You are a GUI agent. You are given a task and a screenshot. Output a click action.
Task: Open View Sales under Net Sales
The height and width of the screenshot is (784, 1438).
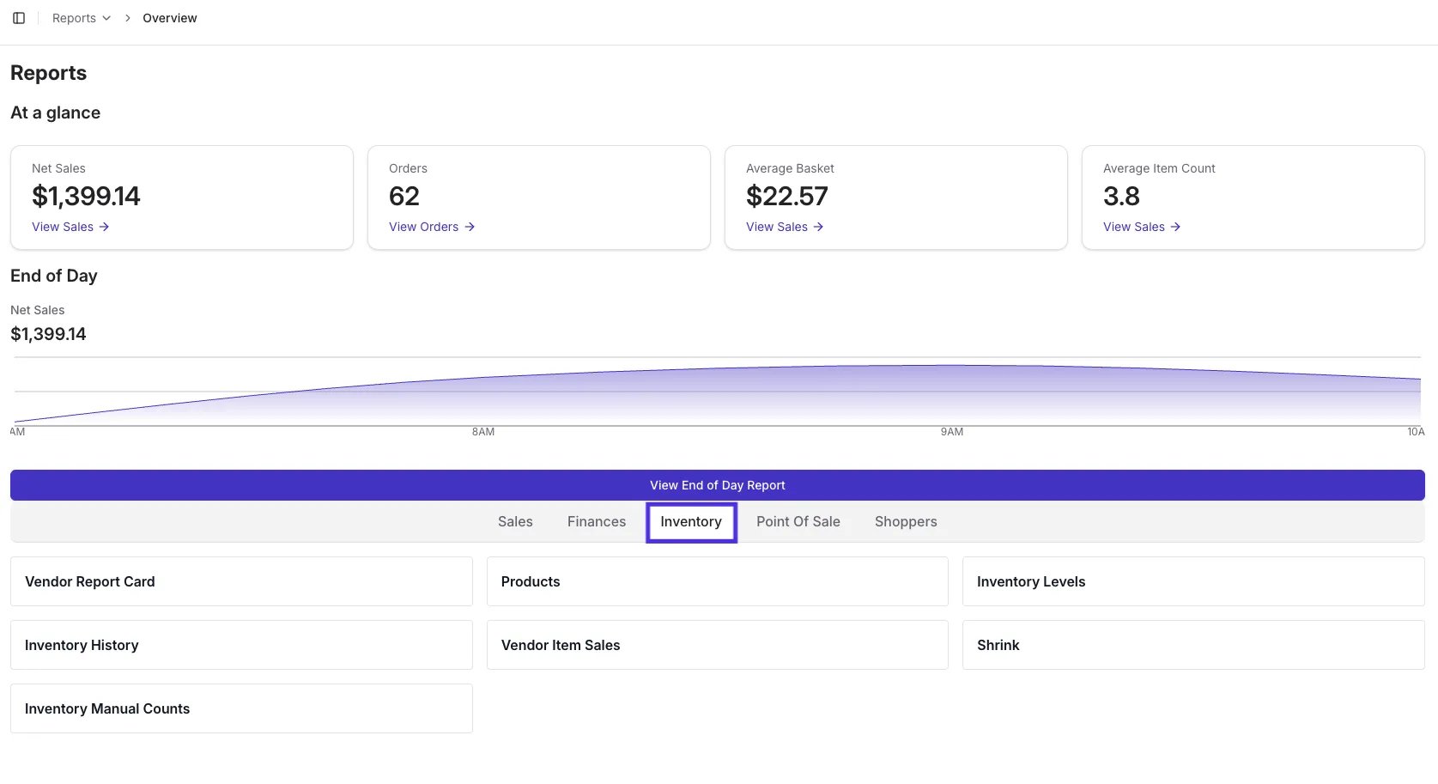point(70,227)
